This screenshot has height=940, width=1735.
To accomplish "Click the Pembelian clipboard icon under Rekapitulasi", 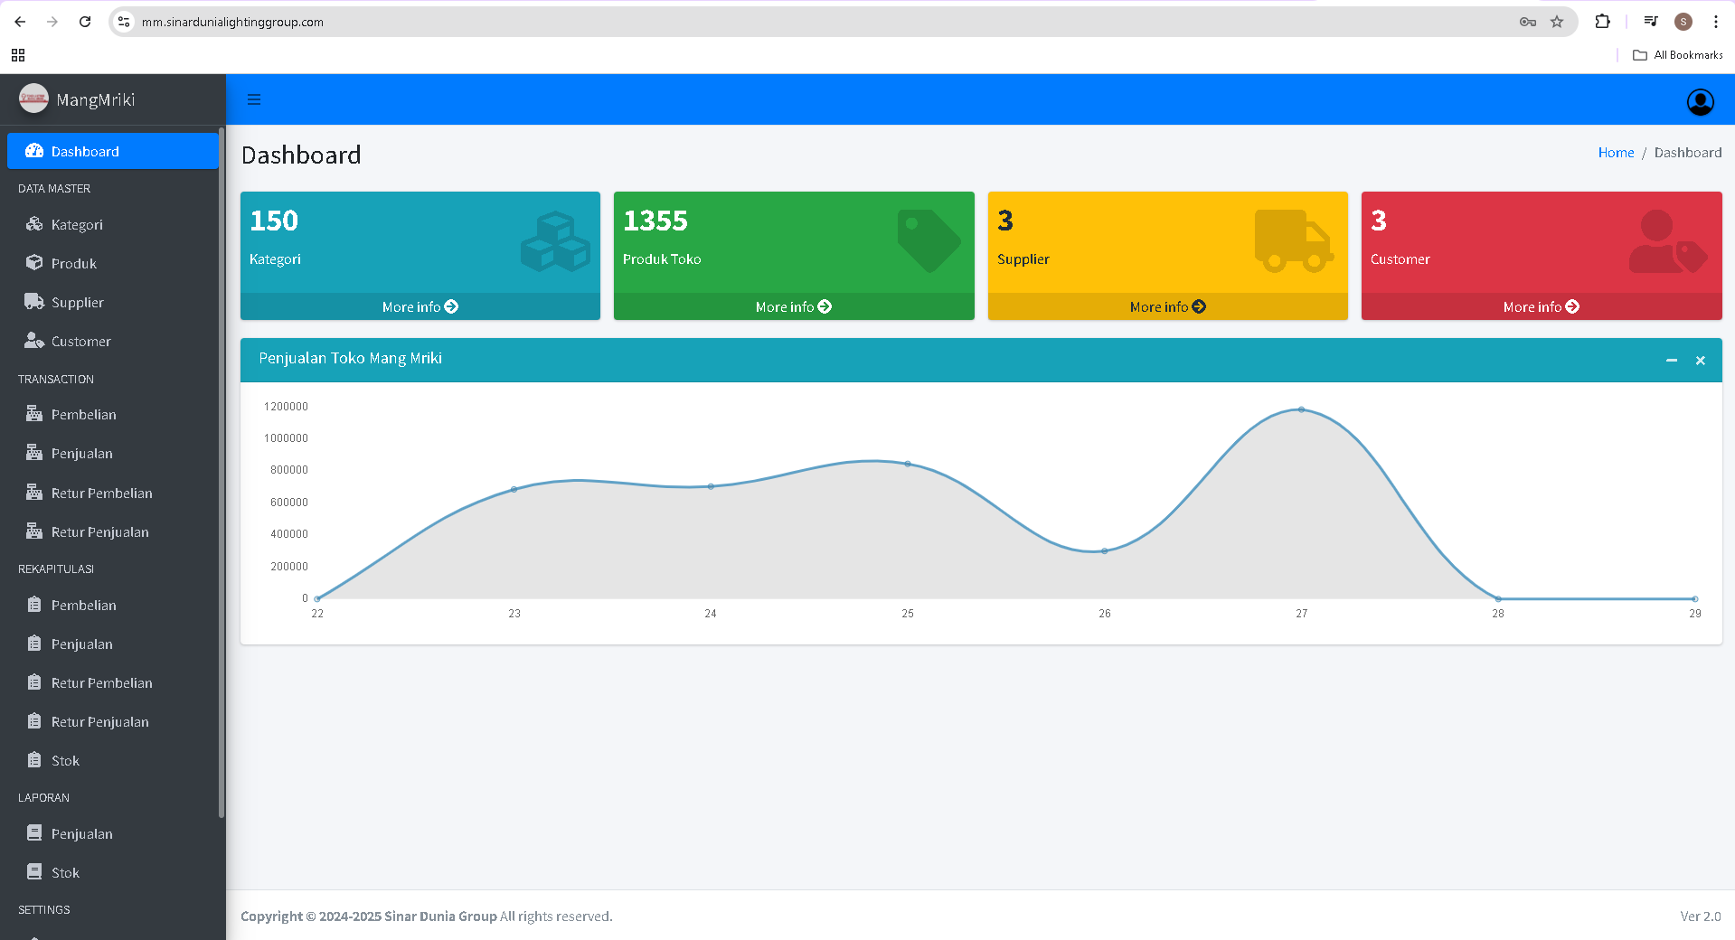I will [34, 605].
